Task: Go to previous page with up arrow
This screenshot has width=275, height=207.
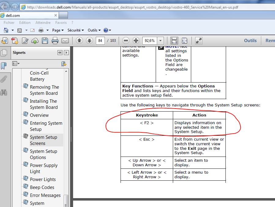Action: click(79, 41)
